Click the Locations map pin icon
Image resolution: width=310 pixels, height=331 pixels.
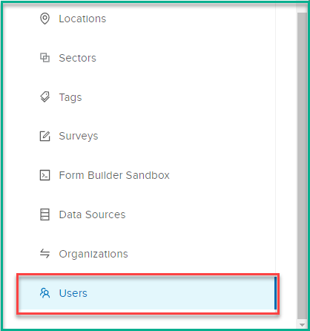(44, 19)
